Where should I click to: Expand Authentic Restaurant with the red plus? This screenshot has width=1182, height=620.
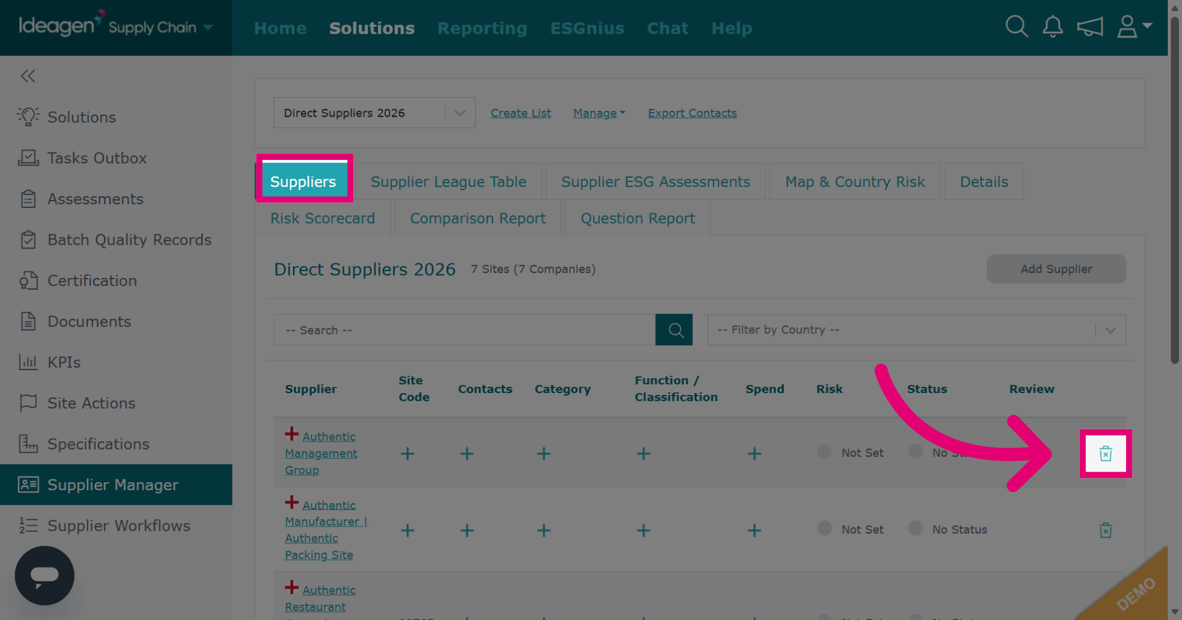[x=292, y=587]
